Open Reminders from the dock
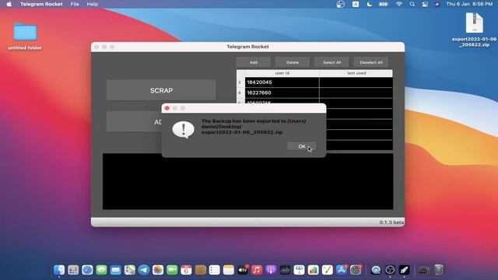 coord(215,270)
